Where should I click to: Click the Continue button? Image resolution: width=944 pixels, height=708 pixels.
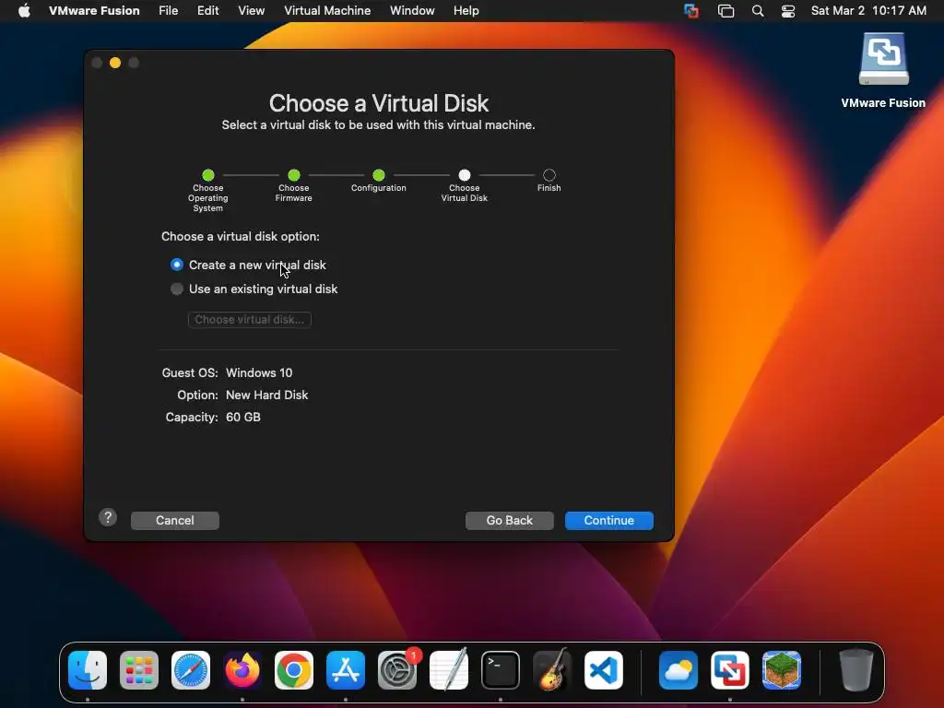(608, 520)
